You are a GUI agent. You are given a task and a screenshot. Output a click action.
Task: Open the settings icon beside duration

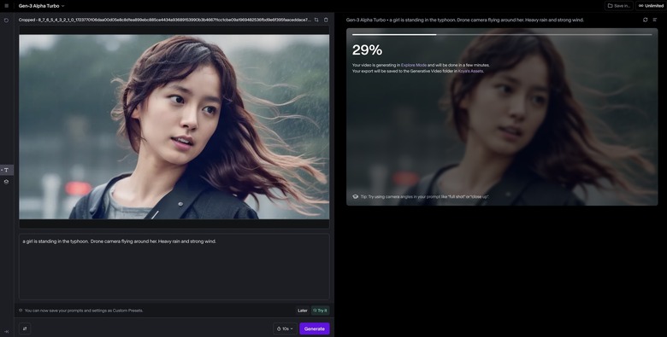[x=25, y=328]
